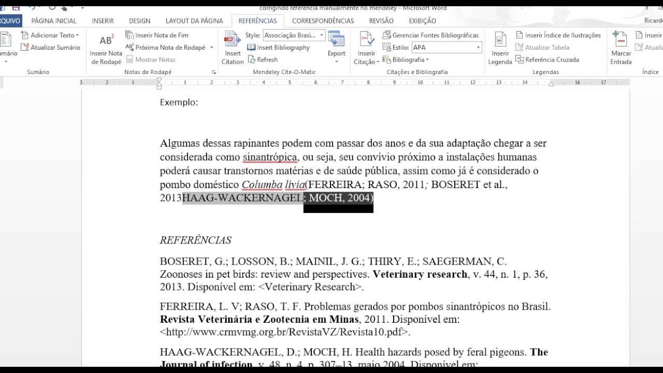The image size is (663, 373).
Task: Click Inserir Citação button
Action: pyautogui.click(x=367, y=48)
